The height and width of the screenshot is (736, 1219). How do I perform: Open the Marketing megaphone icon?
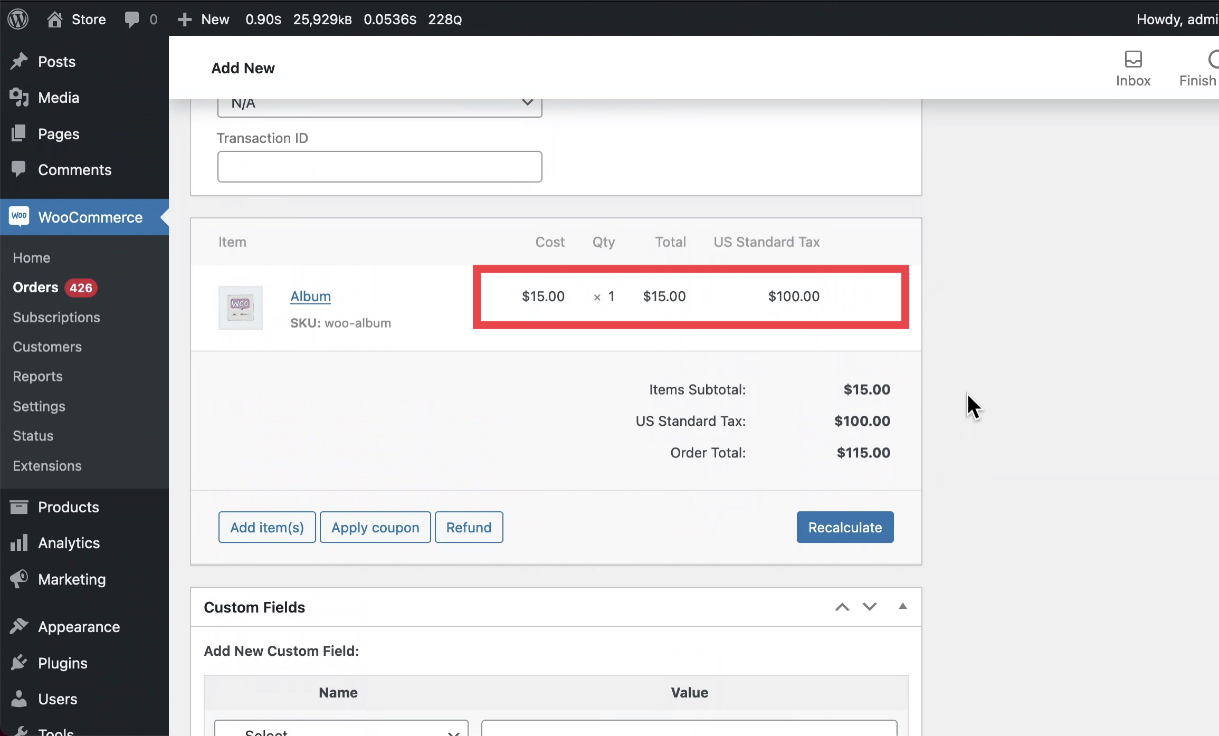(19, 579)
